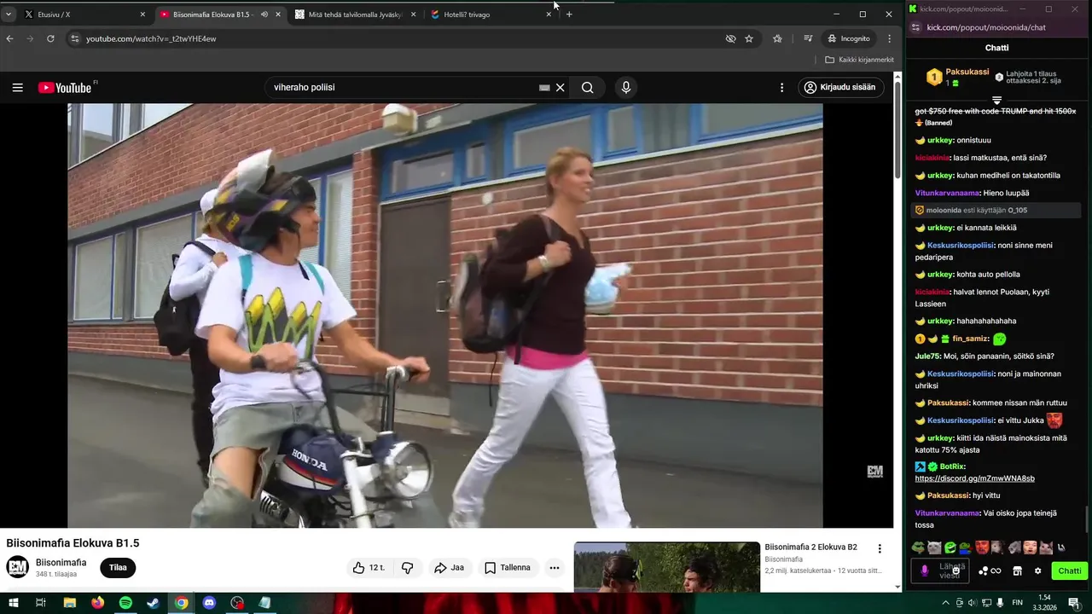
Task: Open Biisonimafia channel avatar
Action: (17, 567)
